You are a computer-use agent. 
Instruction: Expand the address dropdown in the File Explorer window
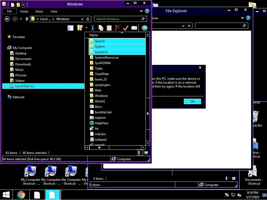coord(183,26)
